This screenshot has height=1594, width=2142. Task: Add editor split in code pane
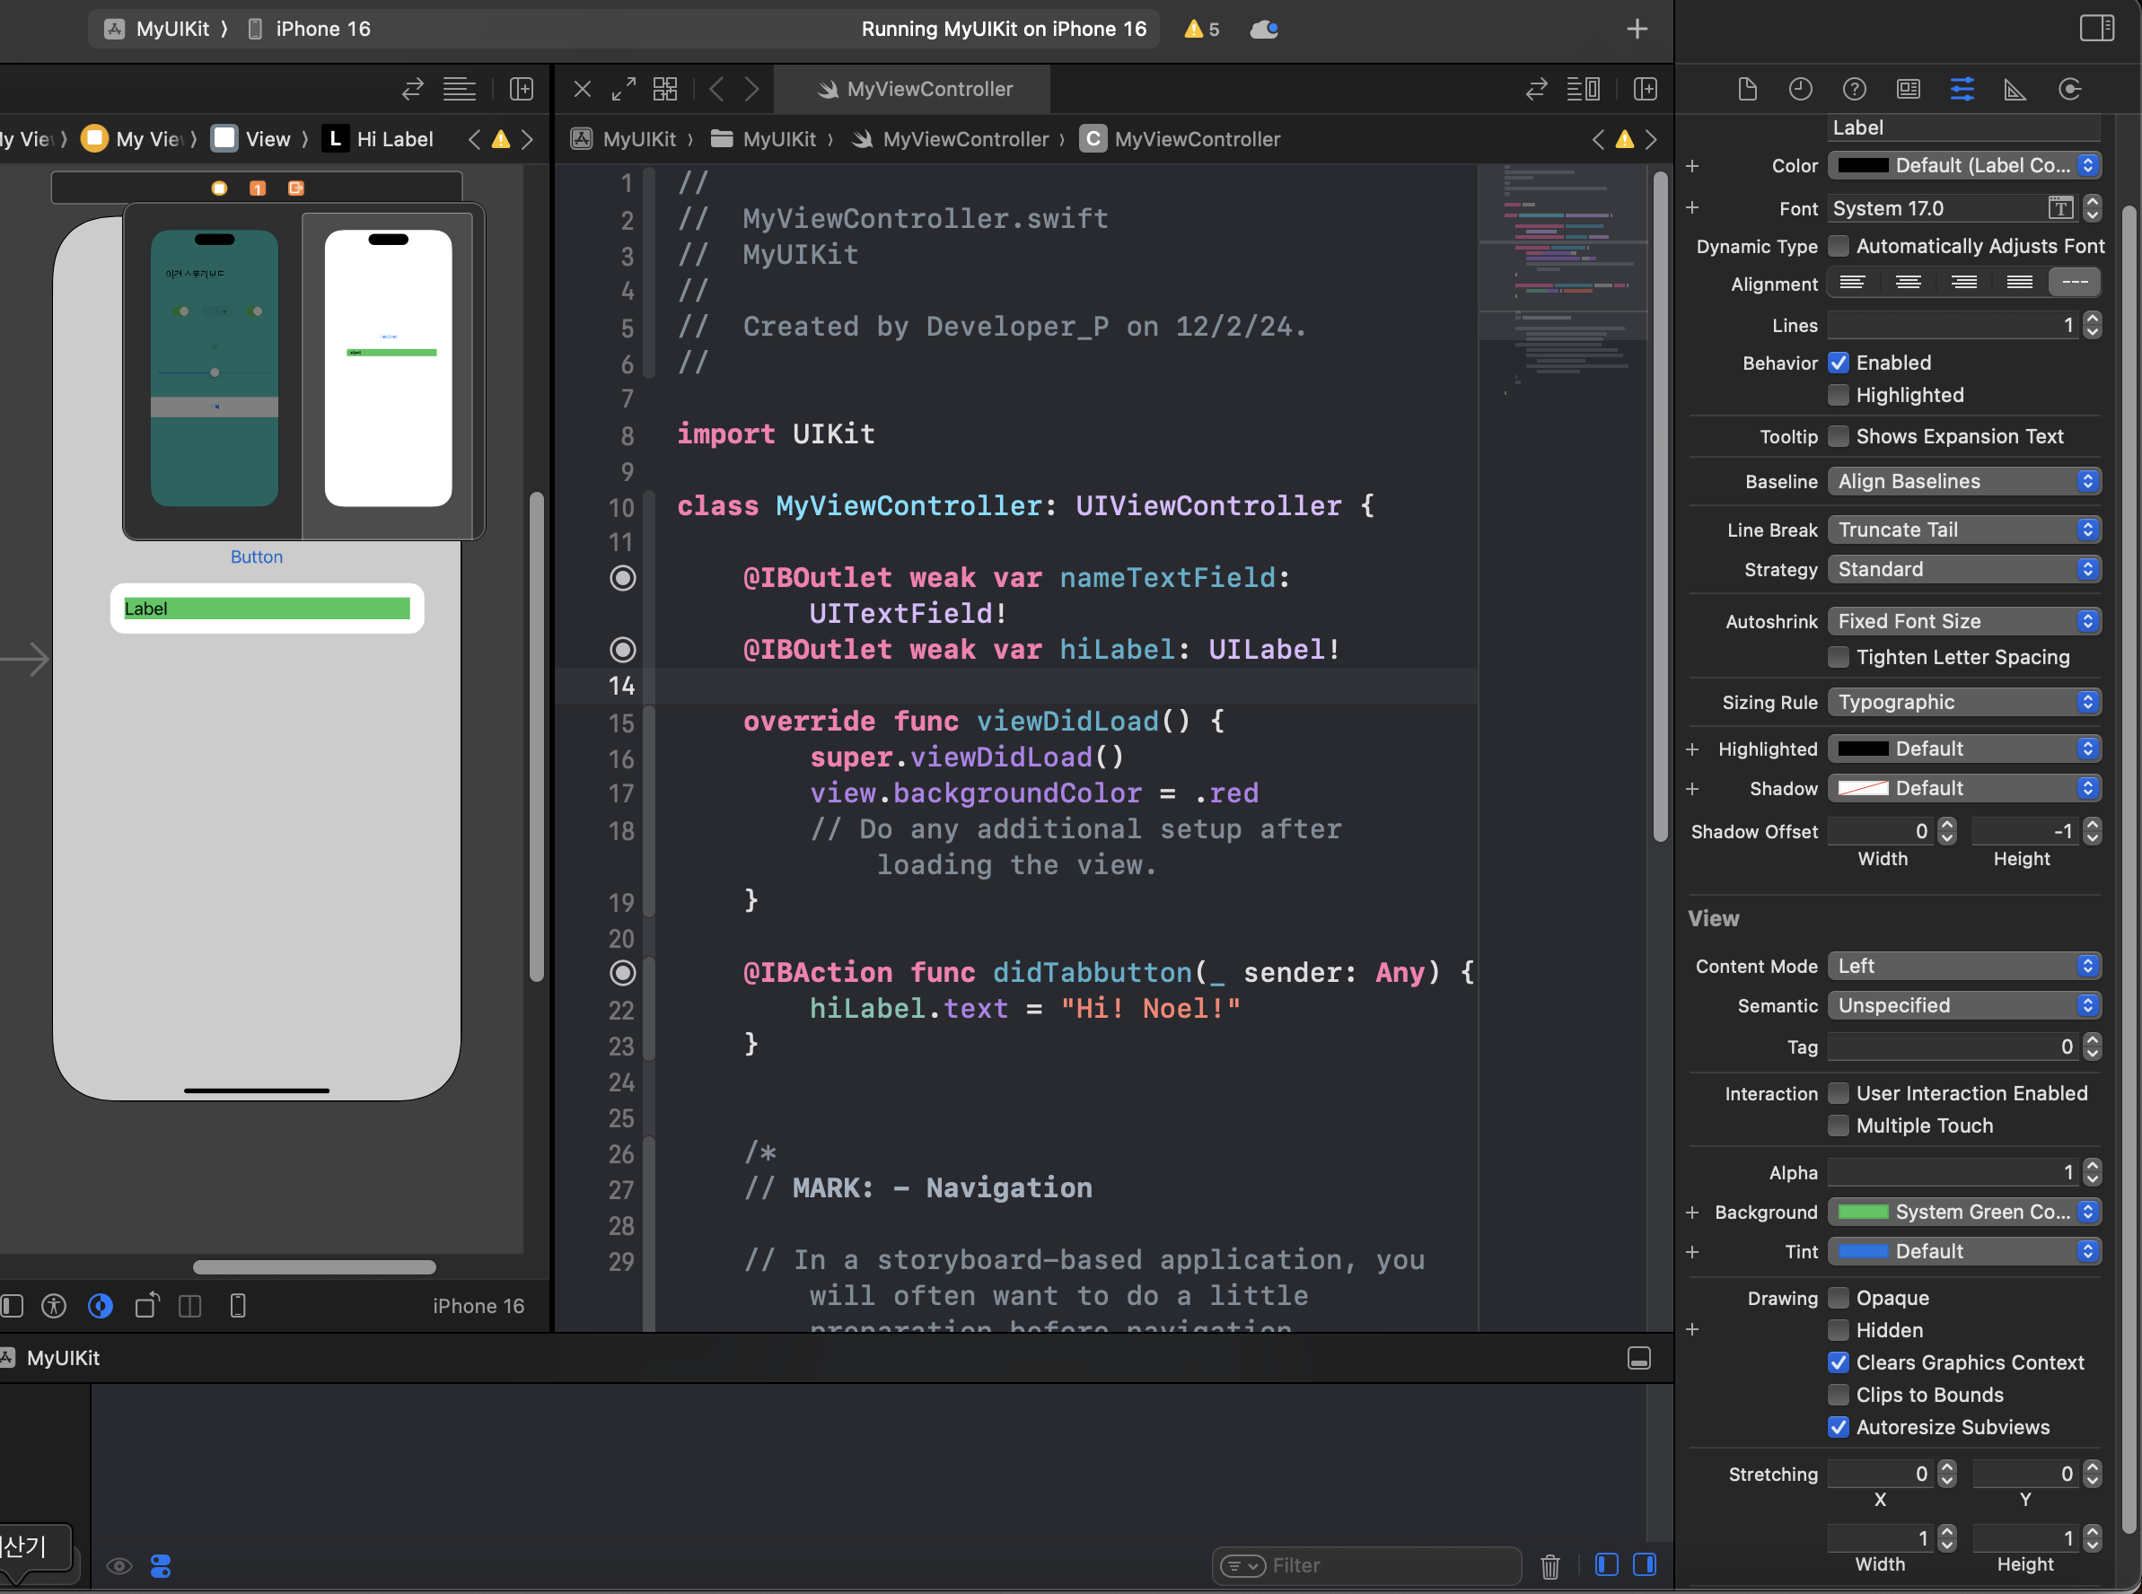coord(1645,90)
